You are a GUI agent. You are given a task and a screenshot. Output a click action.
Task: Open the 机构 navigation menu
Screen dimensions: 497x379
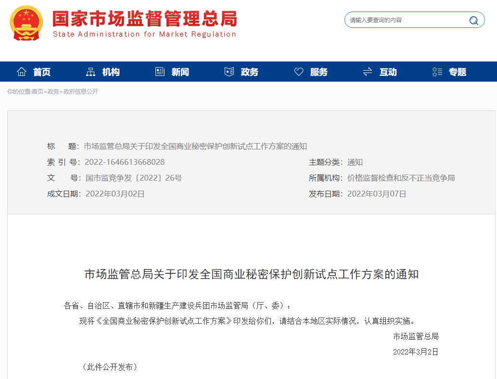[111, 72]
